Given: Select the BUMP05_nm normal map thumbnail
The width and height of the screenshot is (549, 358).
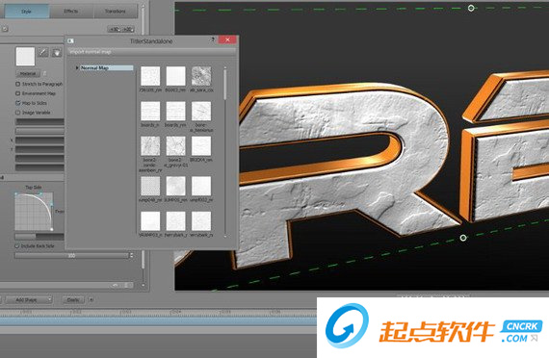Looking at the screenshot, I should pos(175,186).
